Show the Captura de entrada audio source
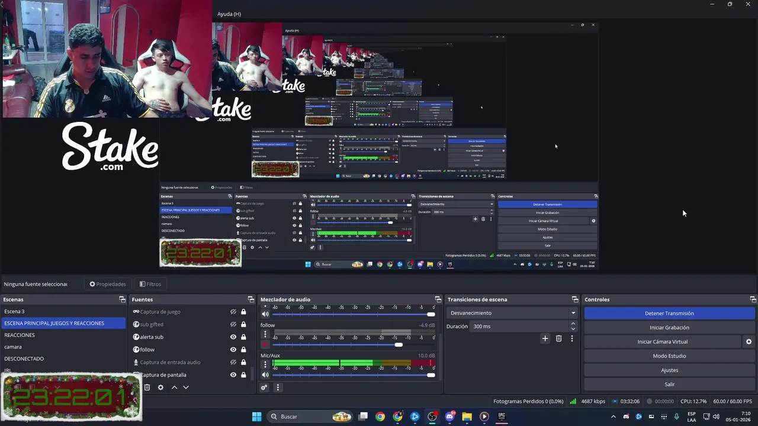758x426 pixels. [233, 362]
